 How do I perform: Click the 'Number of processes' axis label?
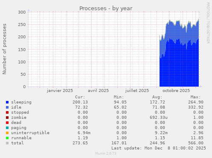tap(5, 49)
